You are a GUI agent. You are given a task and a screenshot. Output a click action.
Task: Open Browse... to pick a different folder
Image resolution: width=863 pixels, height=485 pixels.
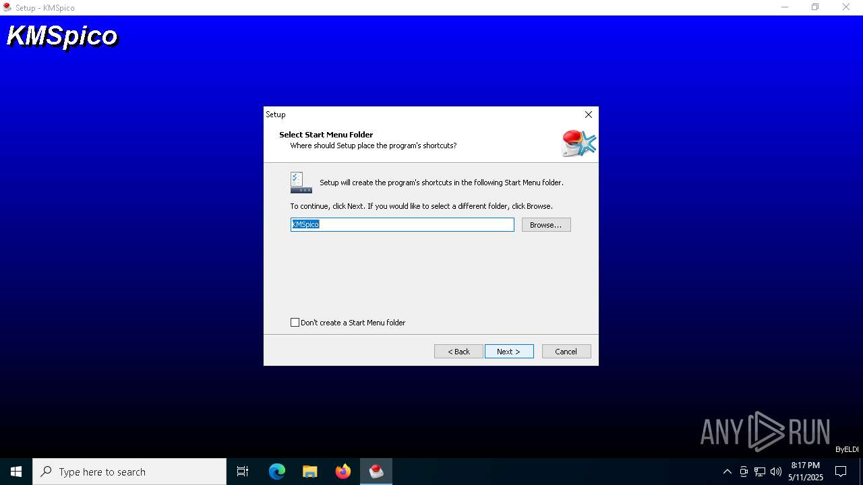546,225
